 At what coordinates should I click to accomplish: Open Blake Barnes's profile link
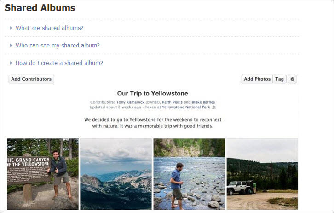tap(202, 102)
